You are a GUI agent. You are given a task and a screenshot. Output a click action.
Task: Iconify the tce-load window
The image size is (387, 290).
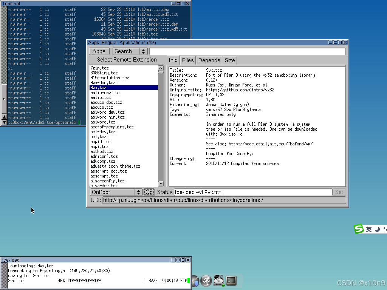click(173, 260)
